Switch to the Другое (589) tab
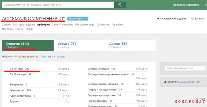Screen dimensions: 207x107 coord(131,45)
